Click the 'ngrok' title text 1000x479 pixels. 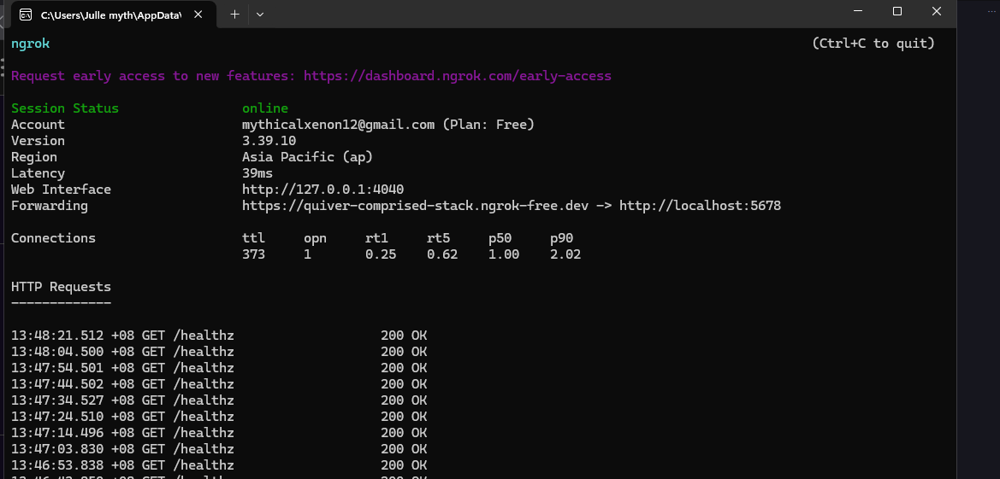point(30,44)
